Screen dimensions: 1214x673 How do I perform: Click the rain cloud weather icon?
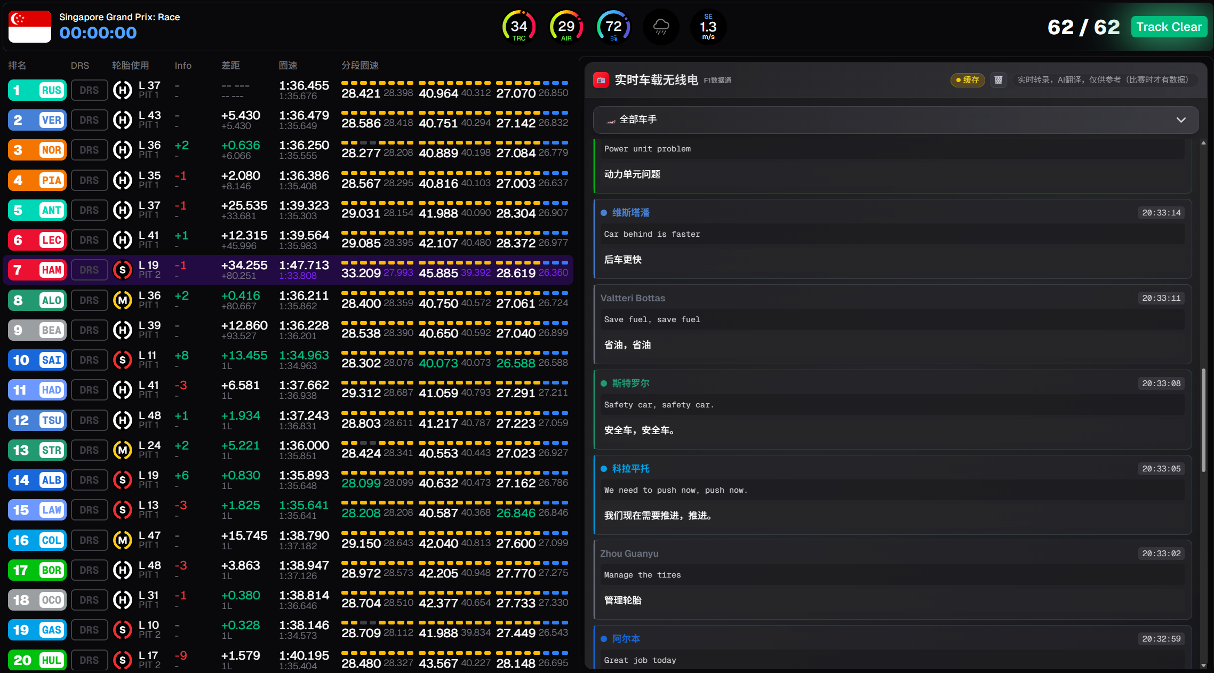661,27
